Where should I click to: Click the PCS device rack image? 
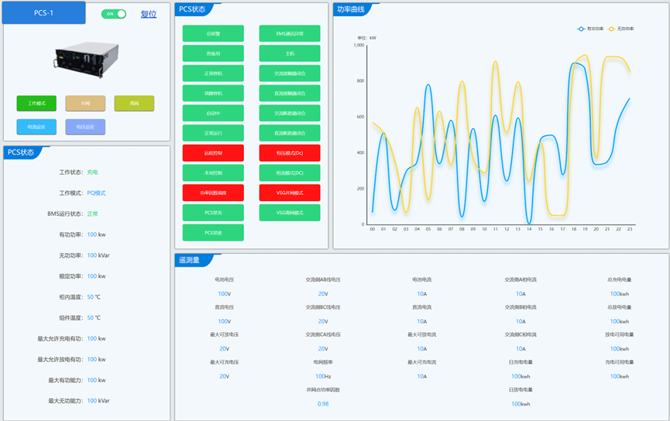(86, 60)
